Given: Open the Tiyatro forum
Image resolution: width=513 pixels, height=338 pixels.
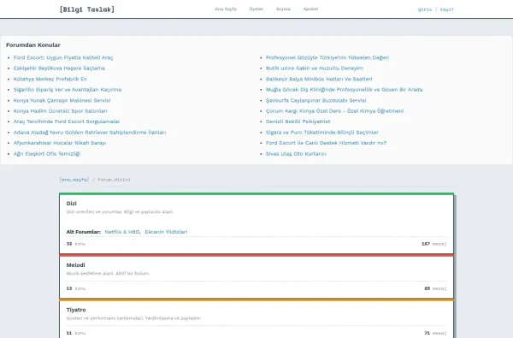Looking at the screenshot, I should coord(76,310).
